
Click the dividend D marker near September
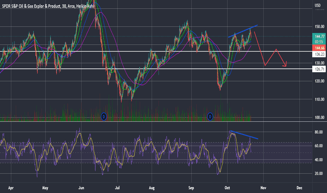[210, 117]
